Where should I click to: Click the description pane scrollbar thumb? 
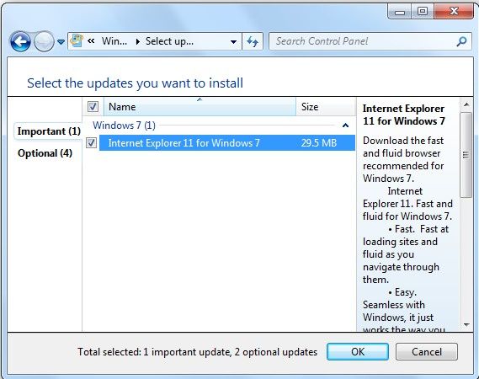pyautogui.click(x=466, y=155)
